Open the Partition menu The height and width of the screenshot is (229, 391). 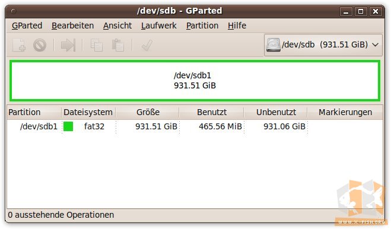pyautogui.click(x=202, y=26)
